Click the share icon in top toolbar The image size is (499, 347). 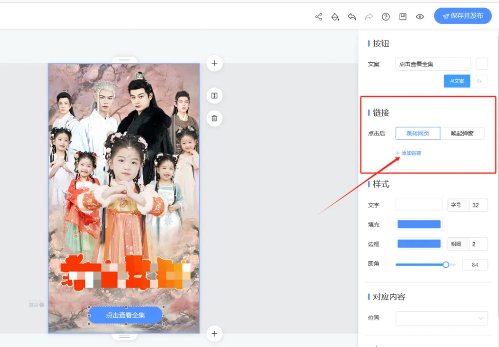pos(319,17)
